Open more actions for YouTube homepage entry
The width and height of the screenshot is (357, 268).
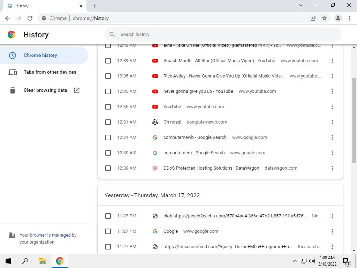(332, 107)
